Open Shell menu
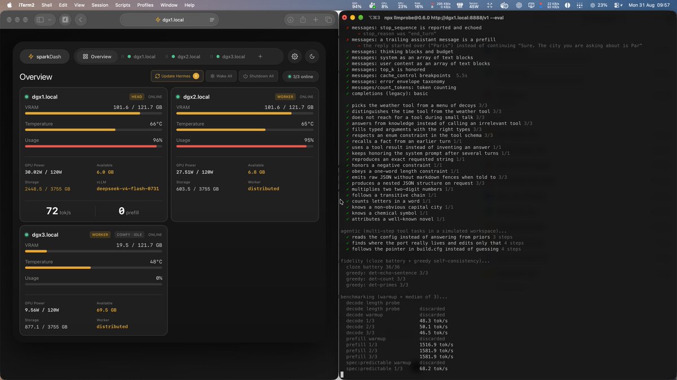The height and width of the screenshot is (380, 677). coord(47,5)
